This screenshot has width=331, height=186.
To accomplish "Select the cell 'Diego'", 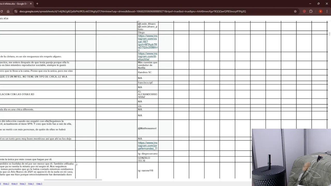I will coord(148,33).
